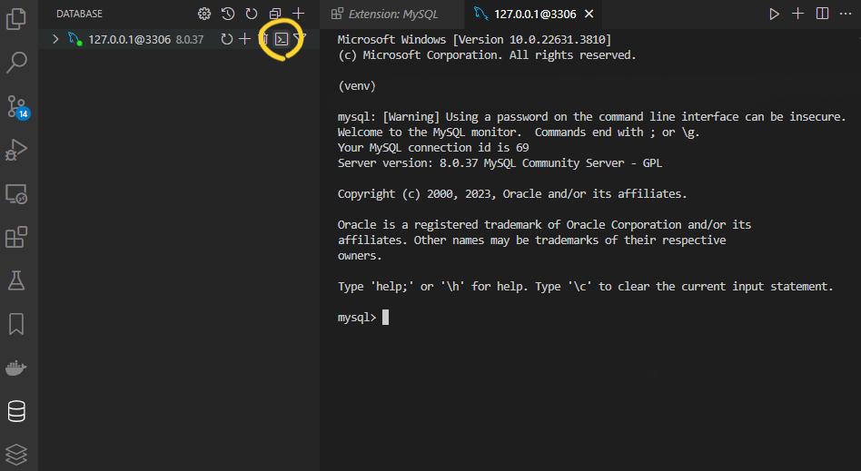Open the Docker whale icon

(x=16, y=368)
